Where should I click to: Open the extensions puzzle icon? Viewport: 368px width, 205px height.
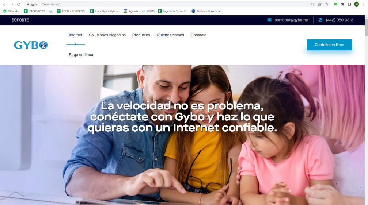(342, 4)
